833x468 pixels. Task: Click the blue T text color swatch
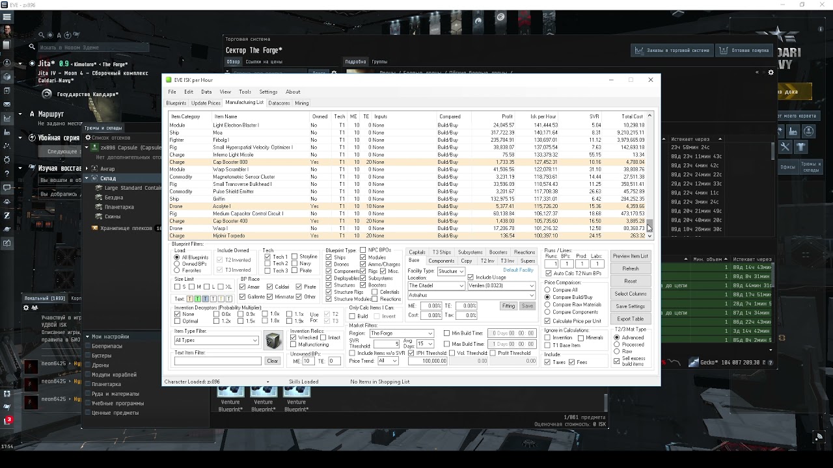pos(205,299)
